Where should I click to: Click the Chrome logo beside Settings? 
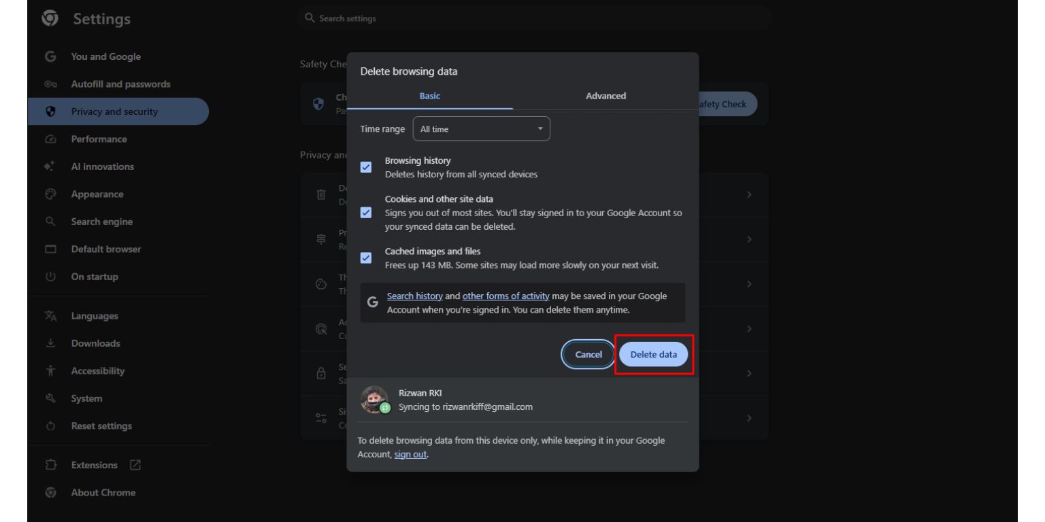pos(50,18)
